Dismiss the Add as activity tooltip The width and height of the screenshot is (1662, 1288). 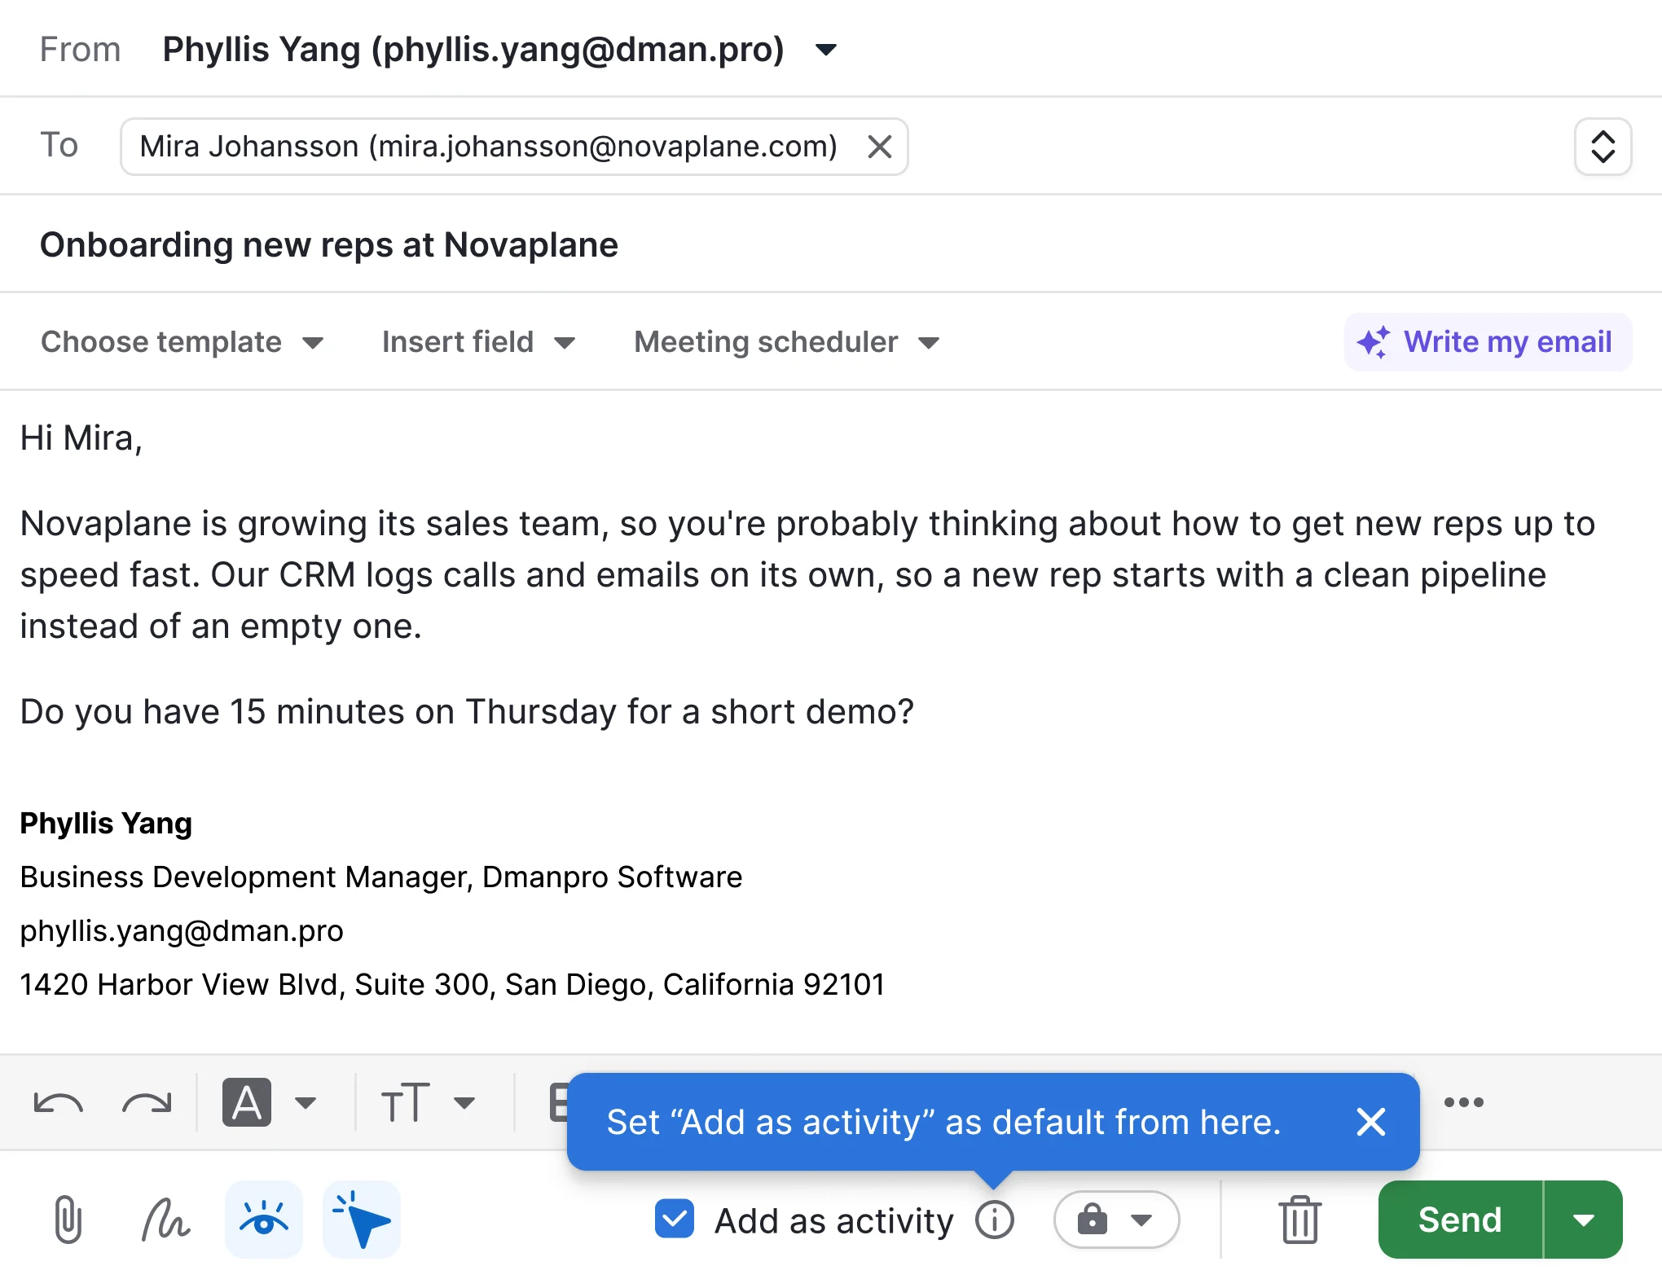pyautogui.click(x=1371, y=1122)
